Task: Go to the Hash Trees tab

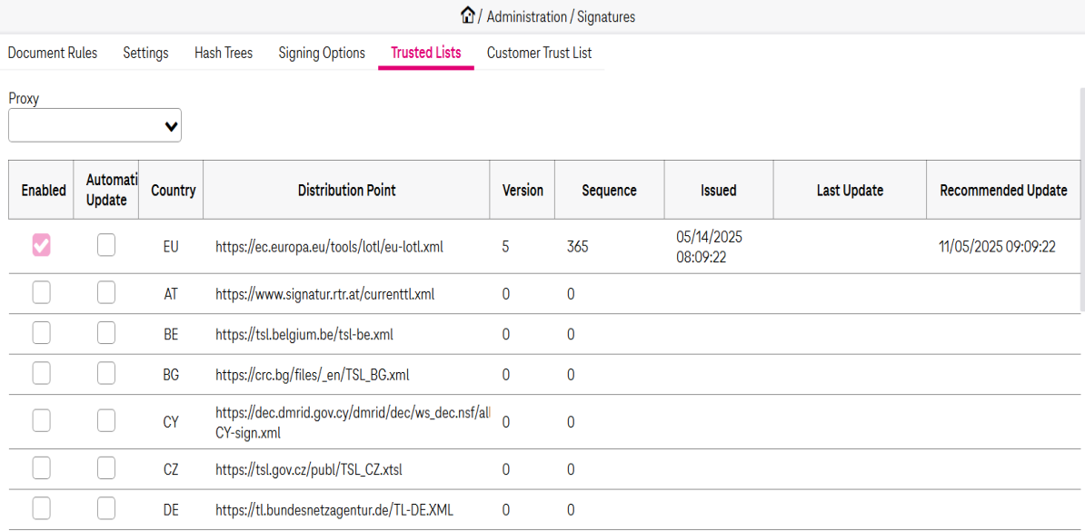Action: tap(224, 53)
